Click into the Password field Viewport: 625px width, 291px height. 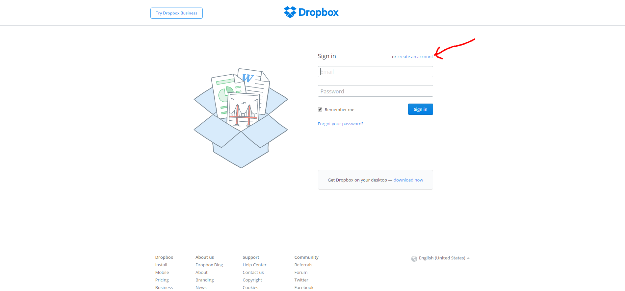click(x=375, y=91)
